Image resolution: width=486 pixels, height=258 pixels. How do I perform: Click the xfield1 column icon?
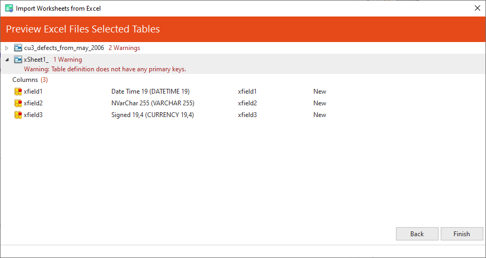pos(18,91)
